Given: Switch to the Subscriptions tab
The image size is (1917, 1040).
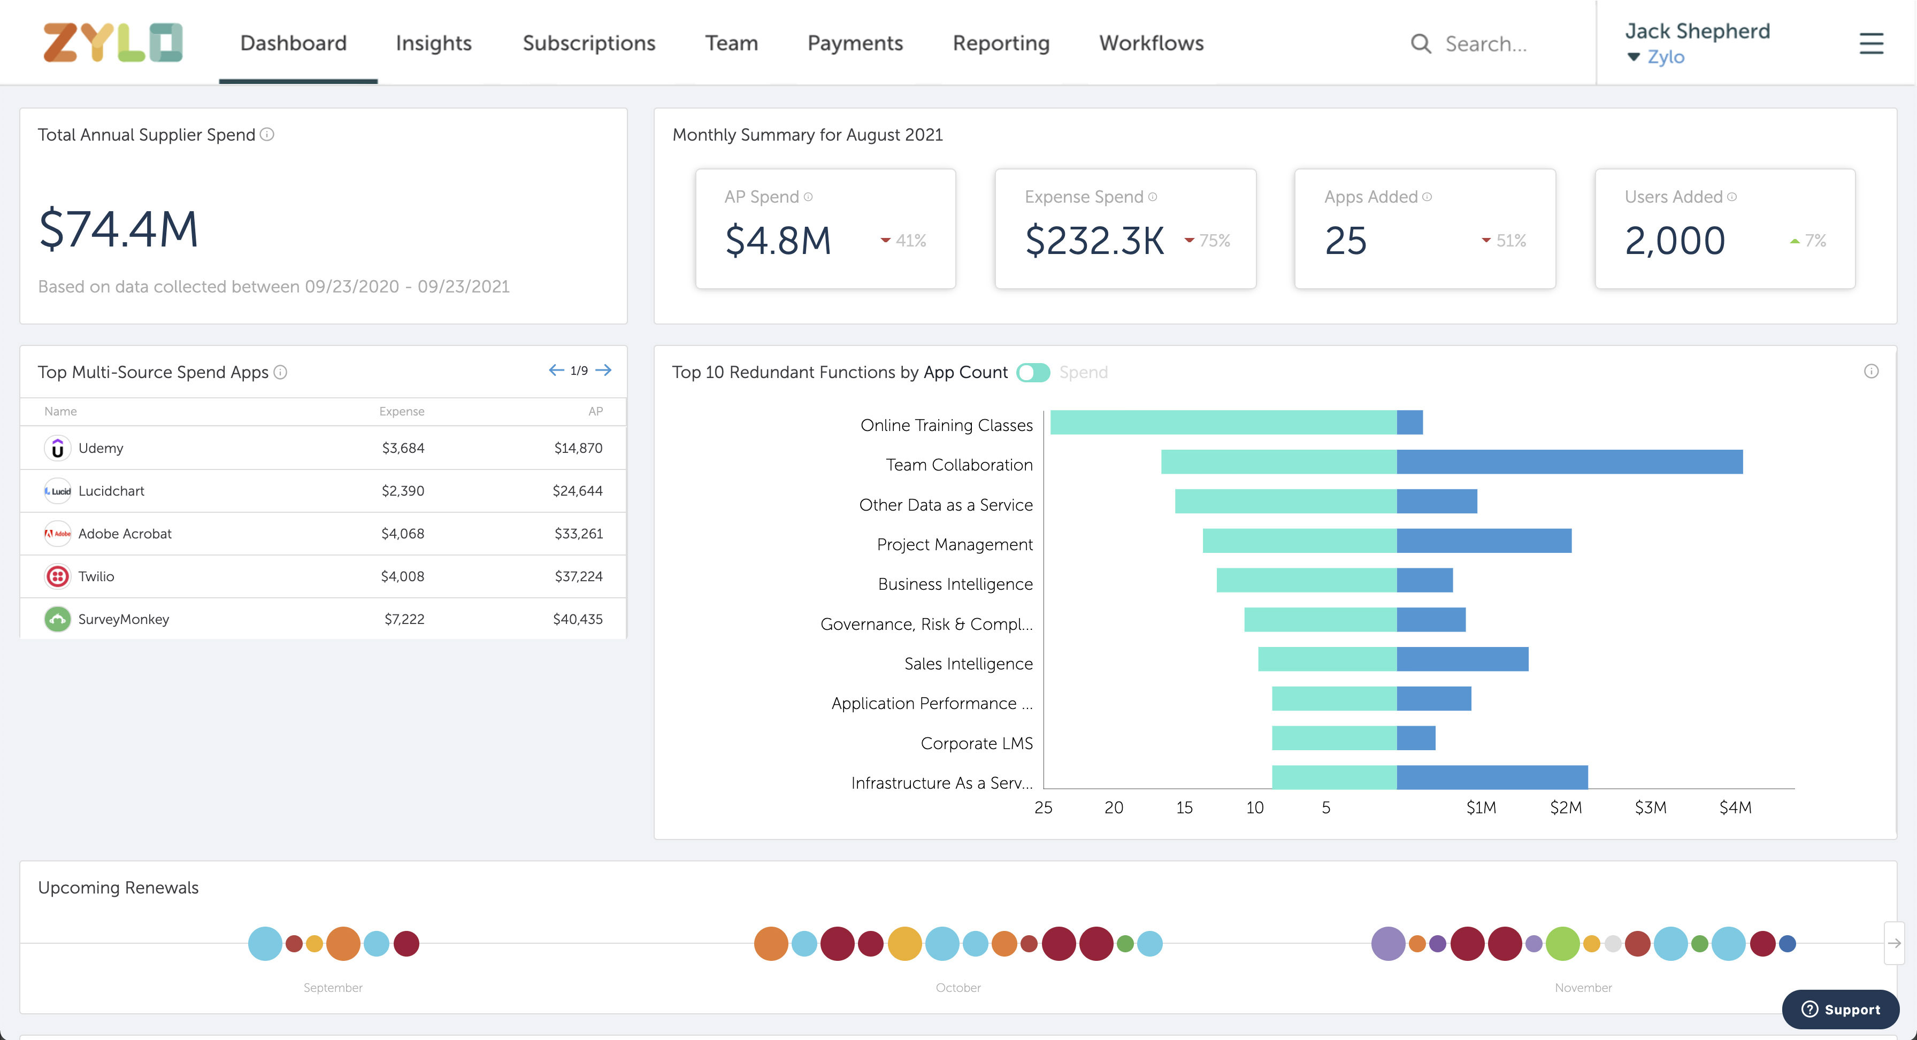Looking at the screenshot, I should point(589,43).
